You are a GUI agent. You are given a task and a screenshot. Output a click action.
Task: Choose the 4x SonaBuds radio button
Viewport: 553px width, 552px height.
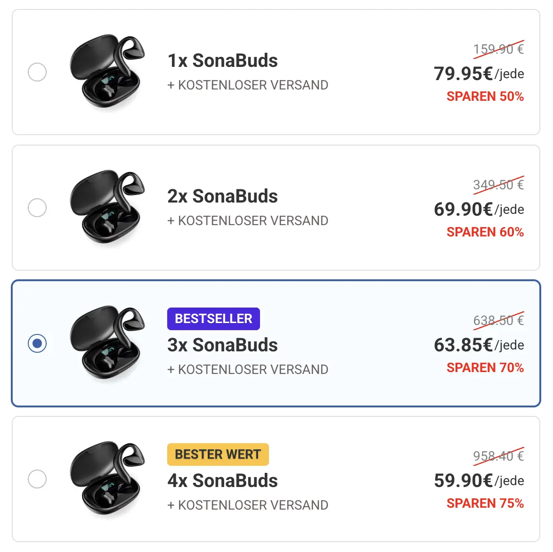click(x=37, y=479)
